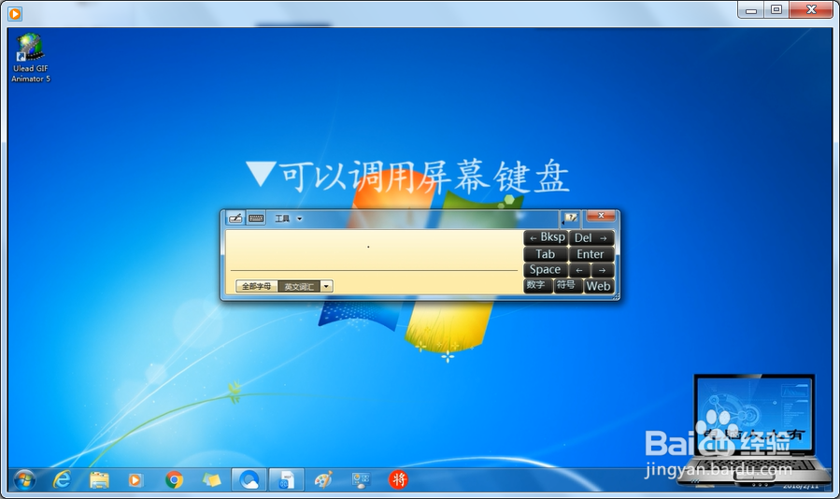Switch to the document file taskbar app

(287, 479)
